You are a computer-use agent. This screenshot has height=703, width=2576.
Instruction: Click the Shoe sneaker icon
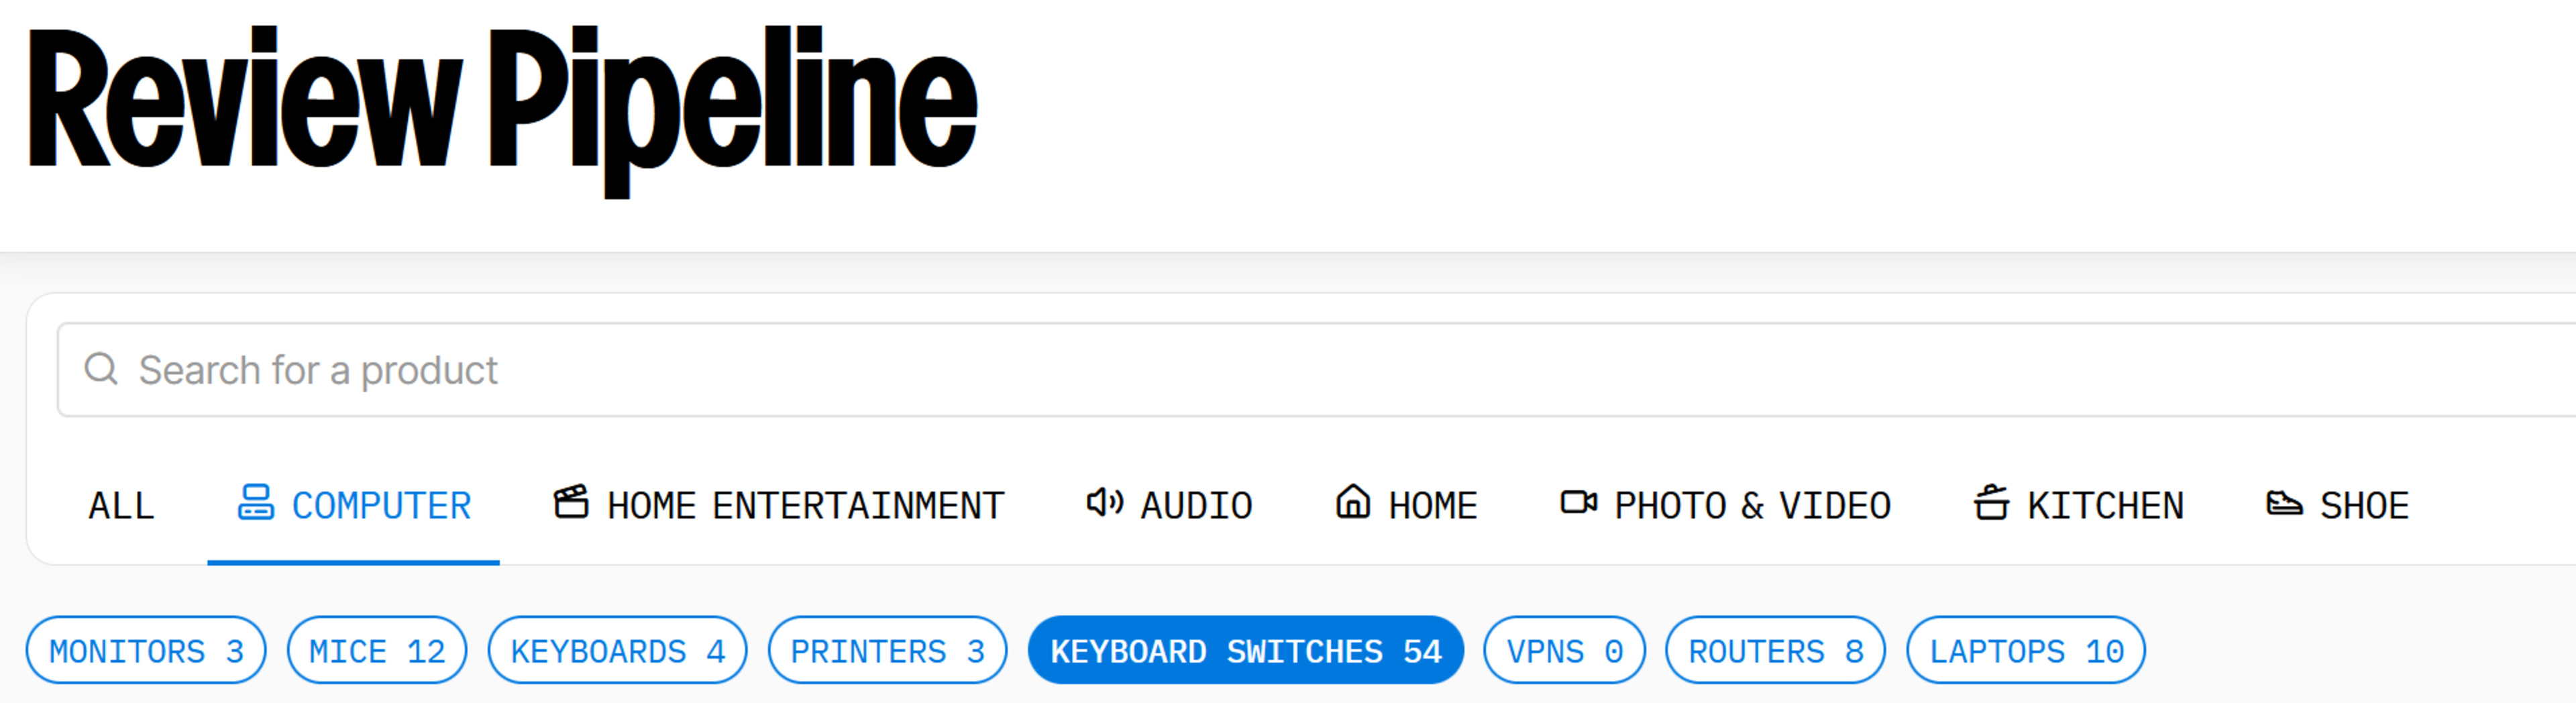coord(2284,502)
